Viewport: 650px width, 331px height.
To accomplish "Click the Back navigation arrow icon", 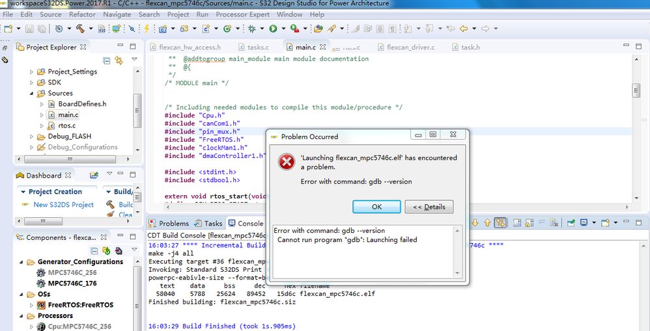I will click(464, 29).
